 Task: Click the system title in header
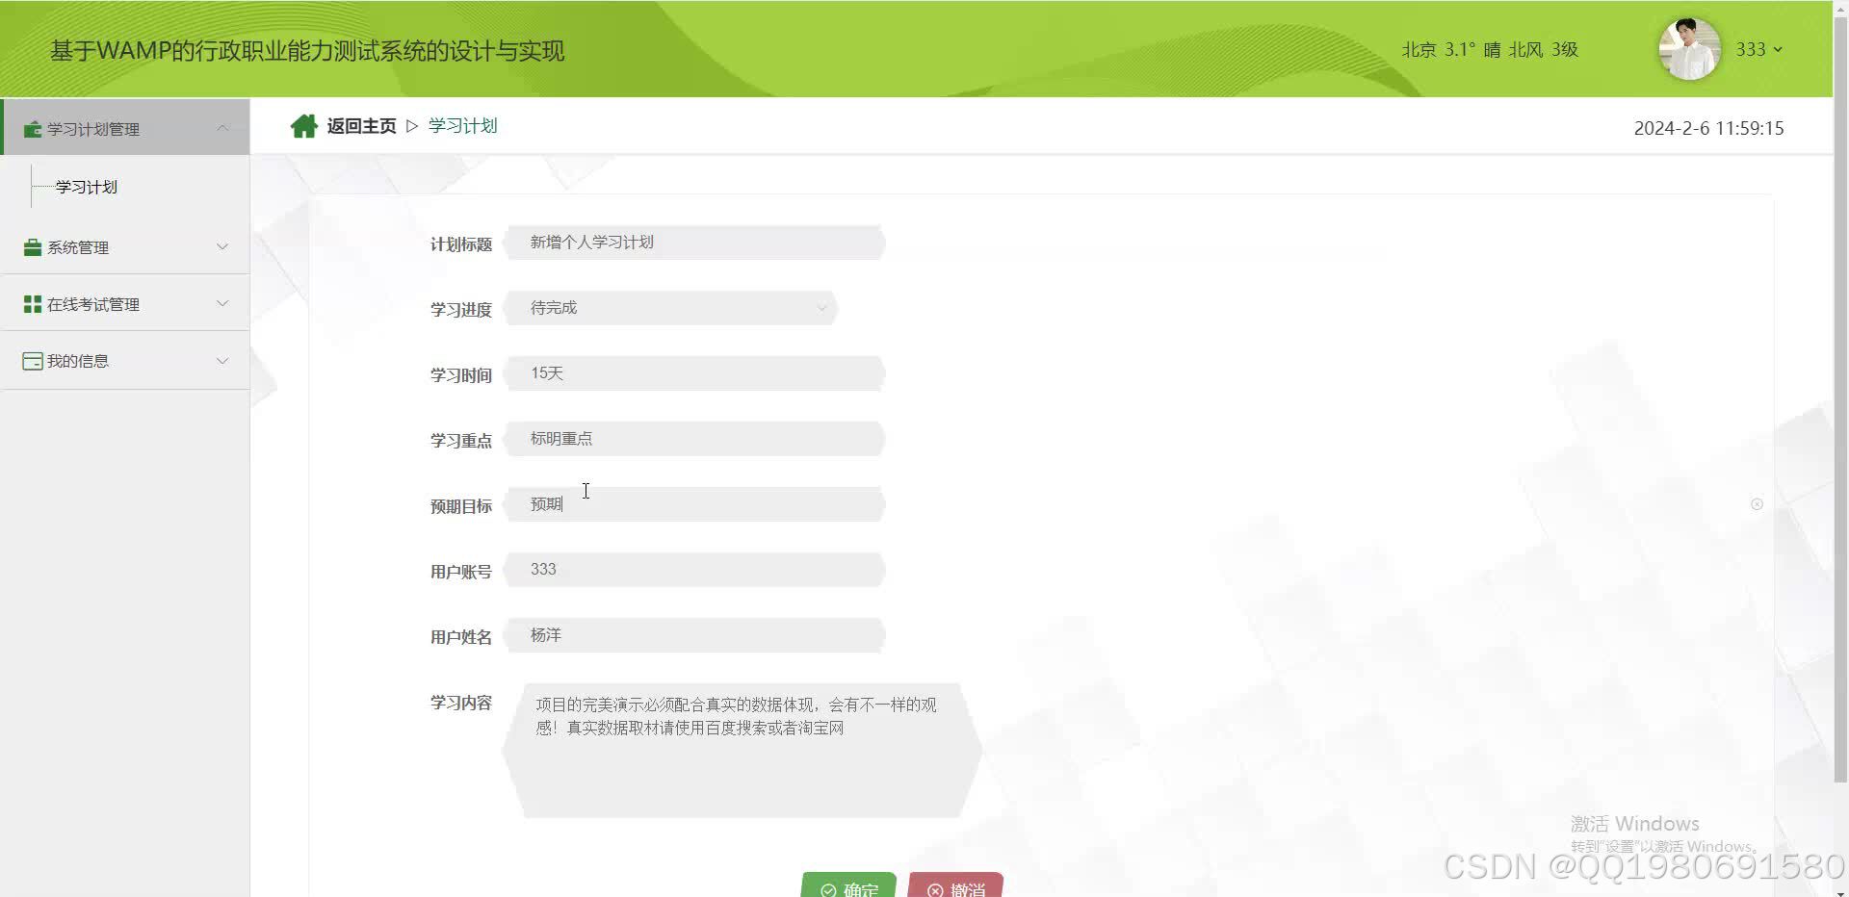pos(307,51)
